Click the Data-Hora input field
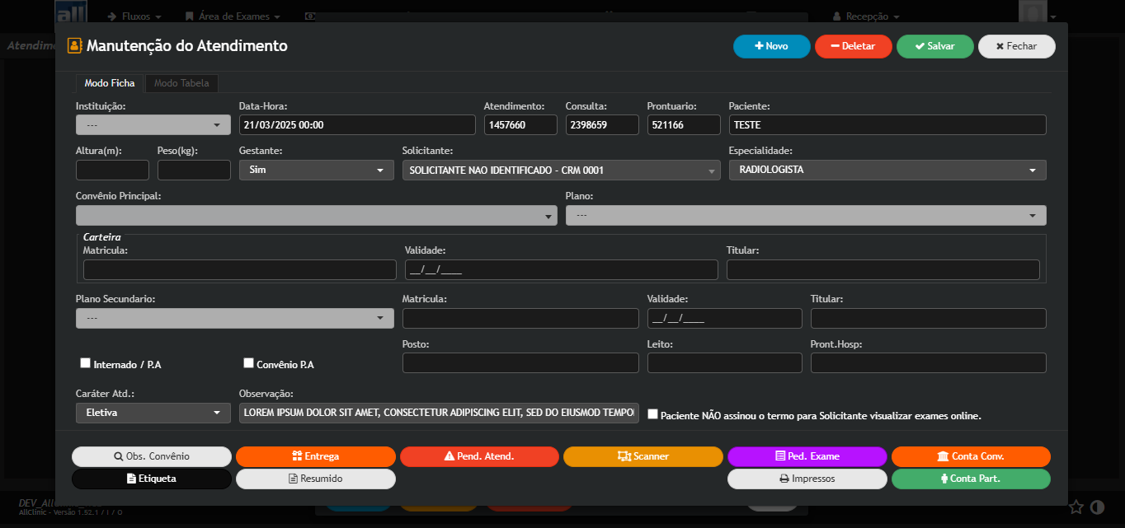This screenshot has height=528, width=1125. point(356,125)
